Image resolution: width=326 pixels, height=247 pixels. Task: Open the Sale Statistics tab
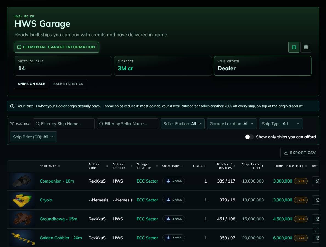68,84
